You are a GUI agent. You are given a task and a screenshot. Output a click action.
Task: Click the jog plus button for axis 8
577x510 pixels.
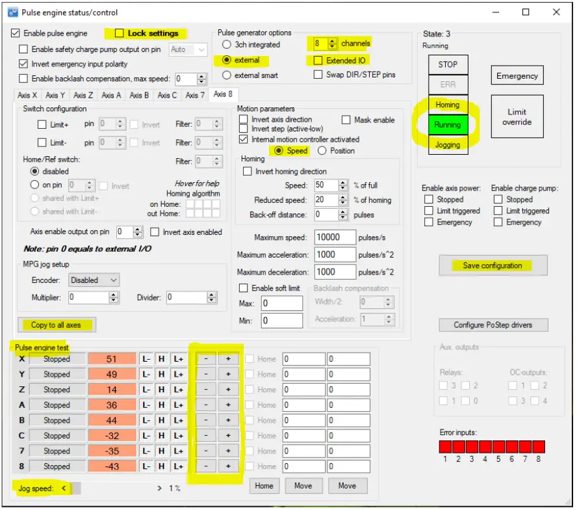pos(228,466)
